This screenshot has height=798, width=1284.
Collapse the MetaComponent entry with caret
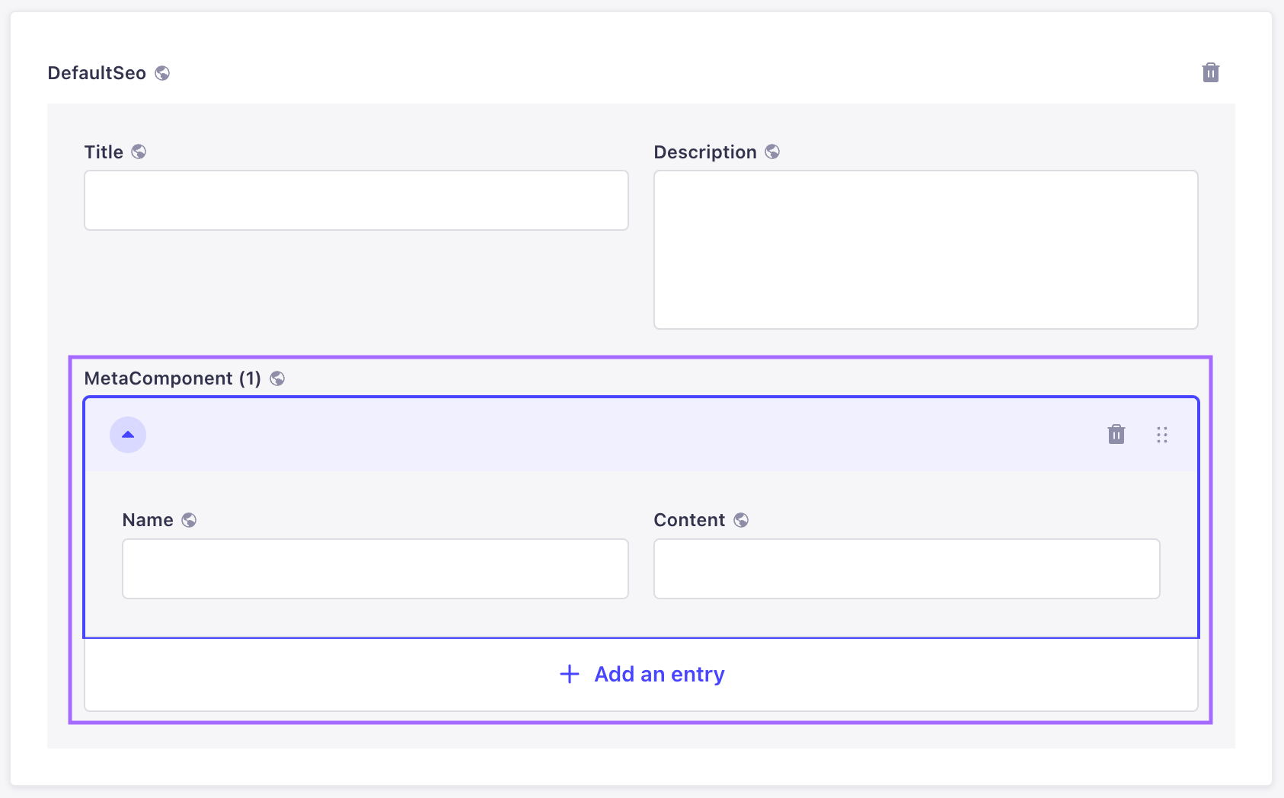[128, 435]
